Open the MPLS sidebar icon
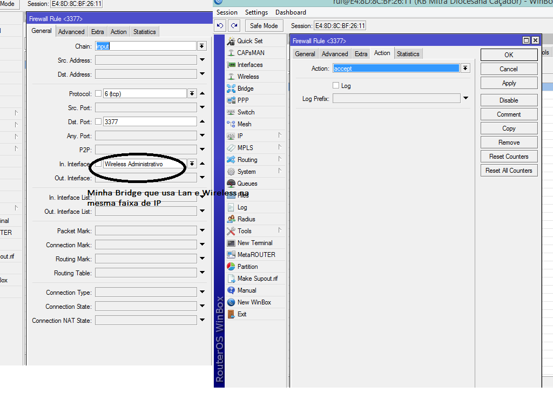 (231, 148)
